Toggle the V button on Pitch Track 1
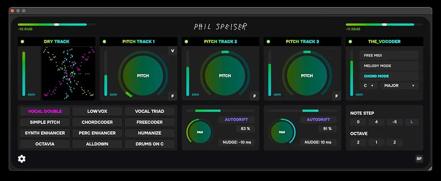The height and width of the screenshot is (181, 441). [172, 51]
